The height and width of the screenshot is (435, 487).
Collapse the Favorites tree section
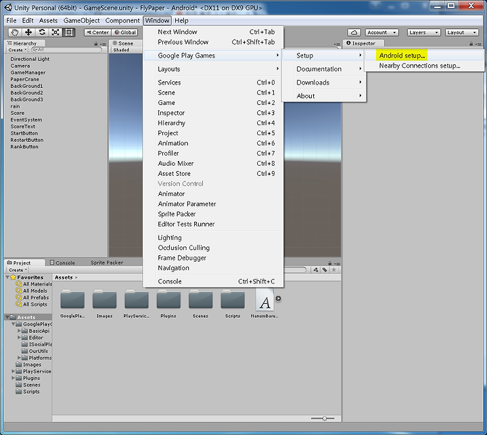click(x=7, y=277)
